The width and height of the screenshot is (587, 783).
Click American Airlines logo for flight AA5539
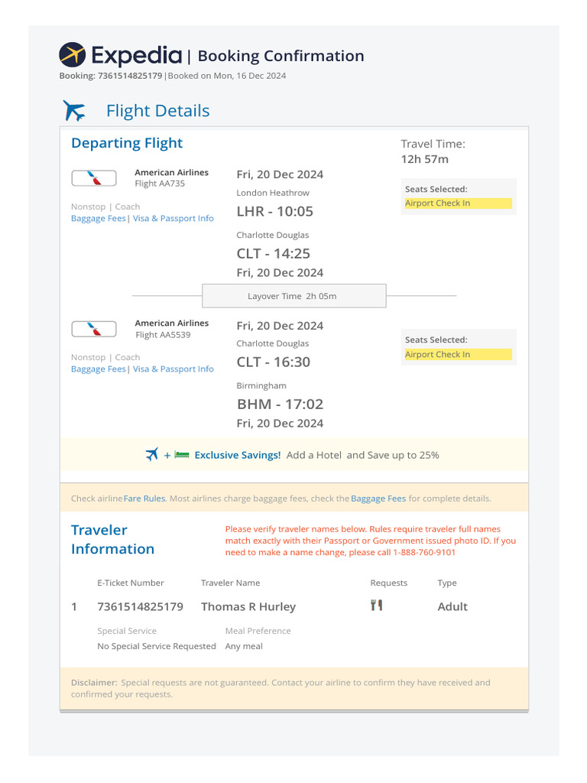click(x=93, y=329)
